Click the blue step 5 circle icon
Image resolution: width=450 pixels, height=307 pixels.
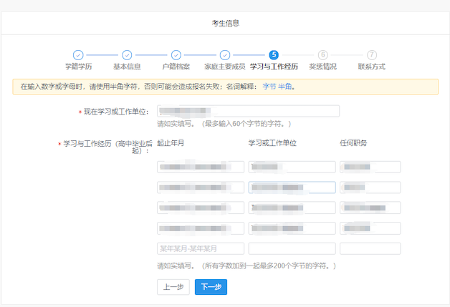[274, 55]
